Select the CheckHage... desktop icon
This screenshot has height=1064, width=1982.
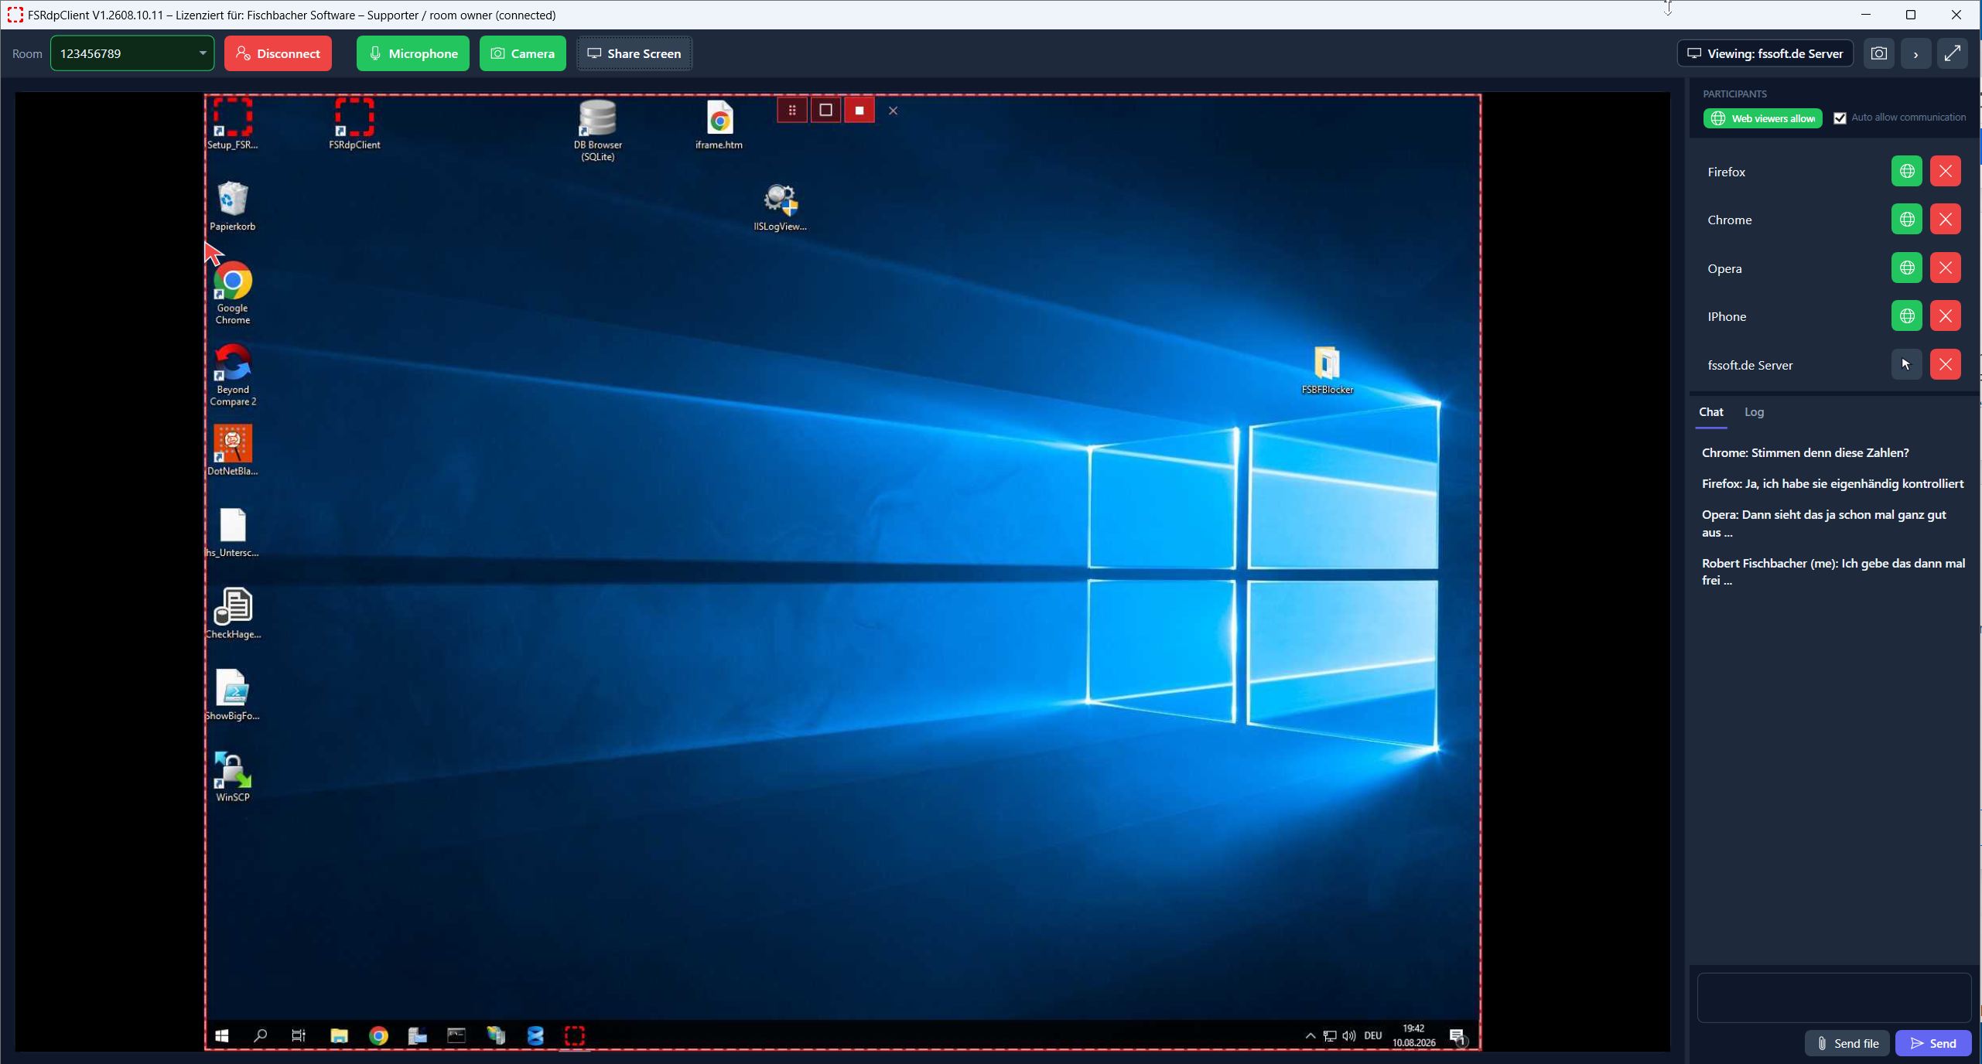click(232, 613)
